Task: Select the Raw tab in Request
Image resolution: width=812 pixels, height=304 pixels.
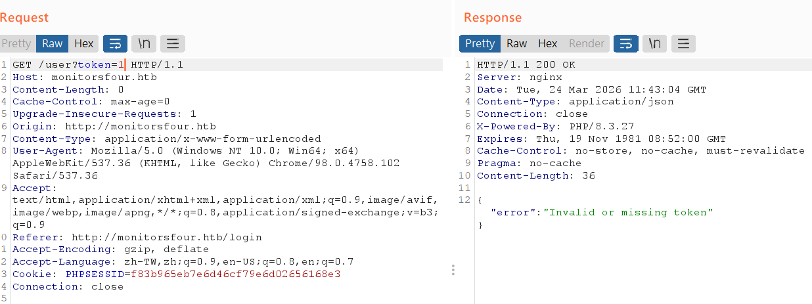Action: point(53,44)
